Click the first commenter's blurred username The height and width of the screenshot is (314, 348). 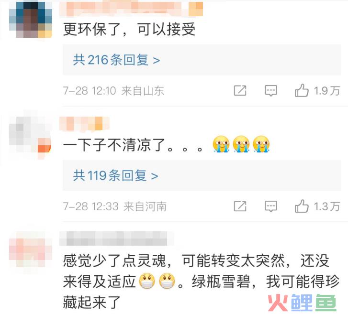(131, 9)
